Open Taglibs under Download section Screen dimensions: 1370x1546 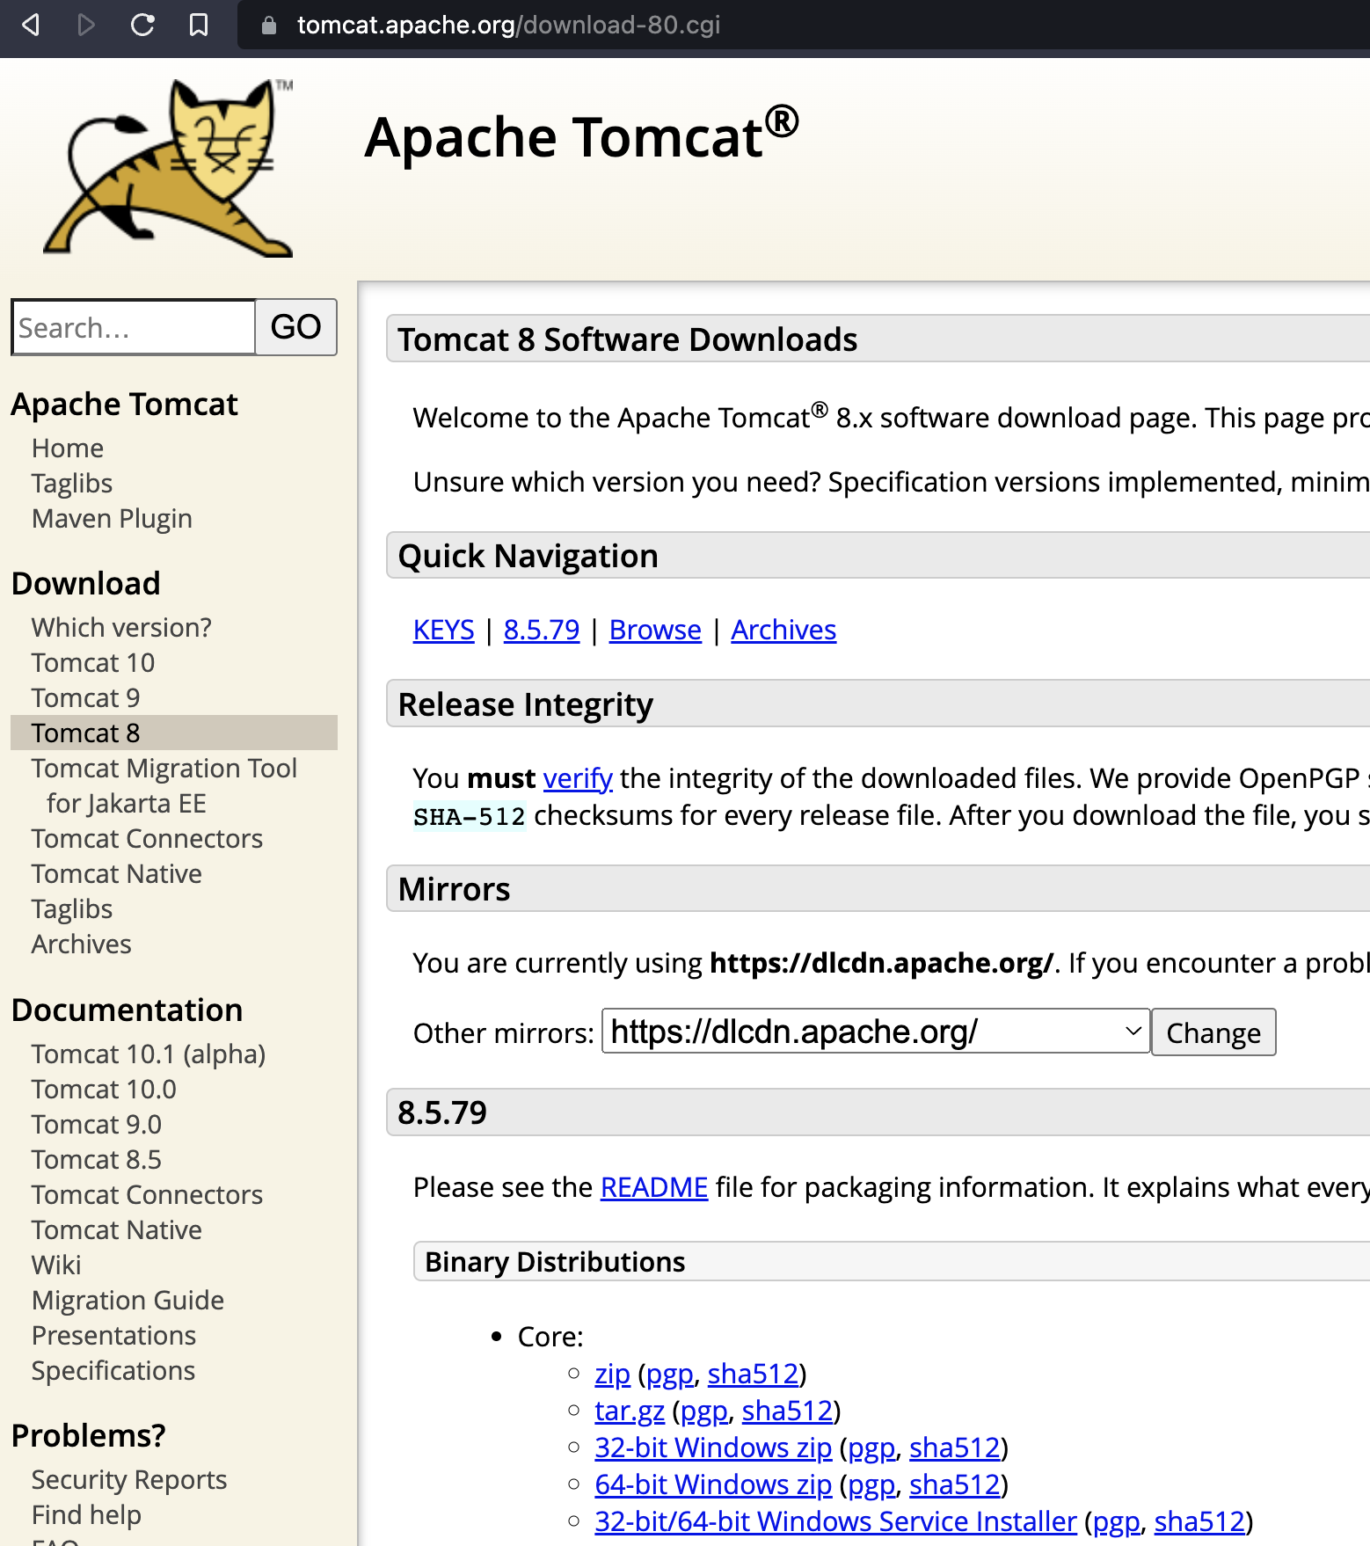(x=72, y=909)
